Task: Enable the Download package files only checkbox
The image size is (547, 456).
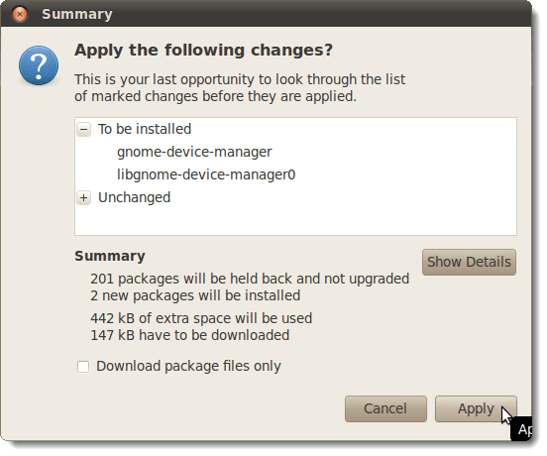Action: tap(83, 367)
